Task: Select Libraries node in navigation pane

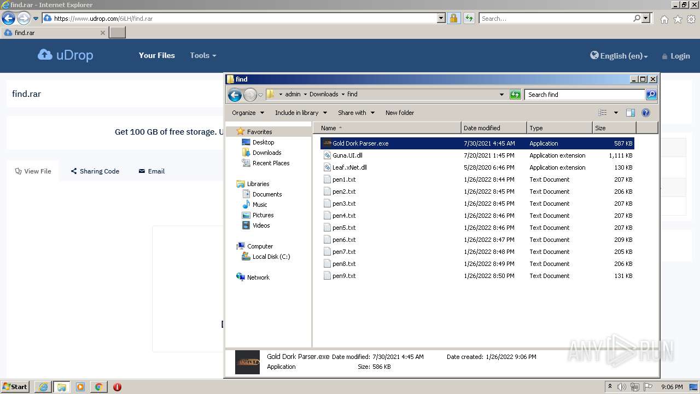Action: (258, 184)
